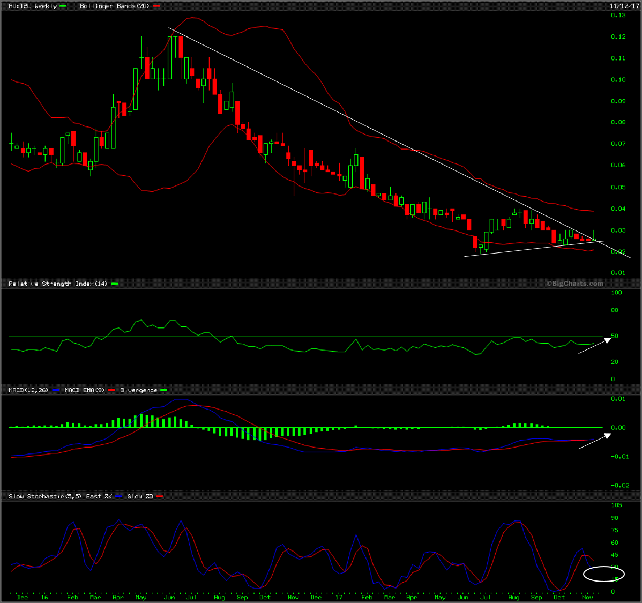Click the 75 value on the Stochastic axis
Screen dimensions: 642x603
(x=615, y=530)
